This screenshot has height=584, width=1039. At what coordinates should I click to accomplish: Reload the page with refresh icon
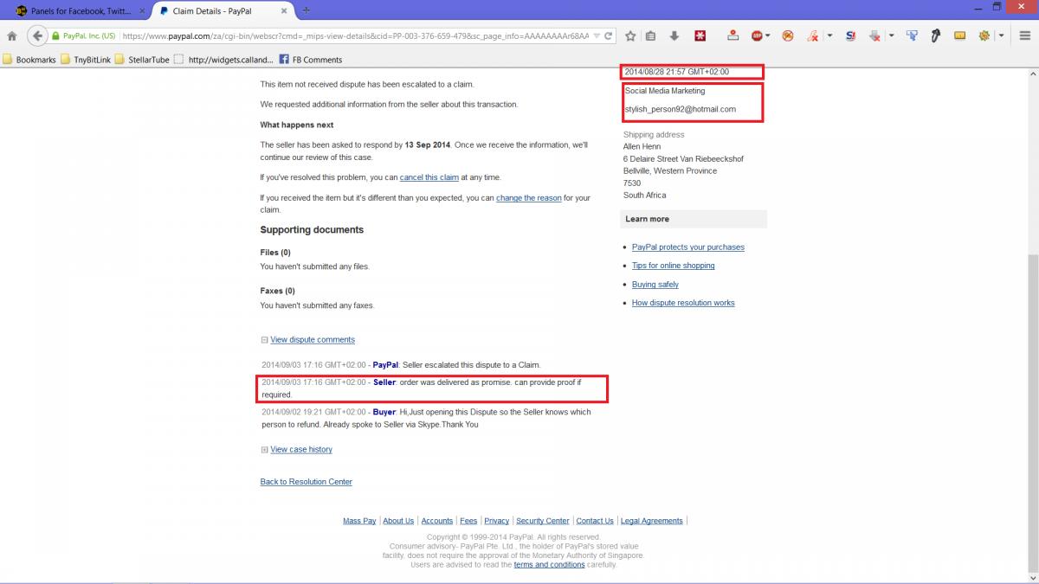tap(609, 36)
